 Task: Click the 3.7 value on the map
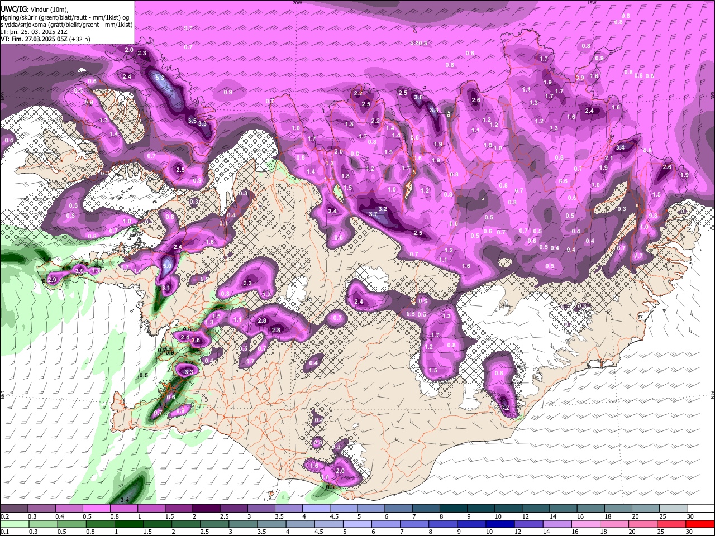(373, 214)
